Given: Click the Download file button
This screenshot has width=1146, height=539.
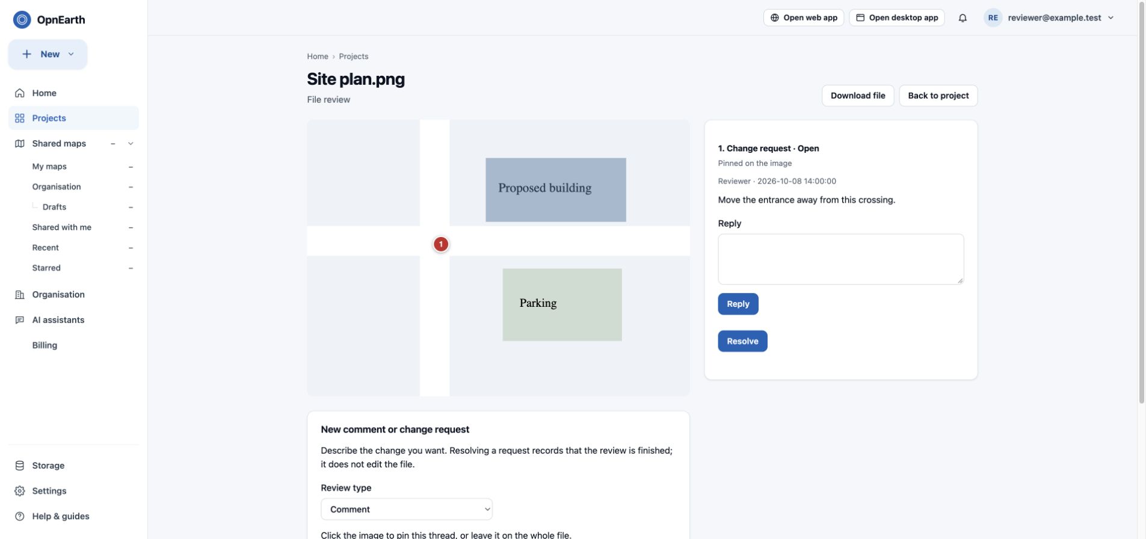Looking at the screenshot, I should 858,96.
